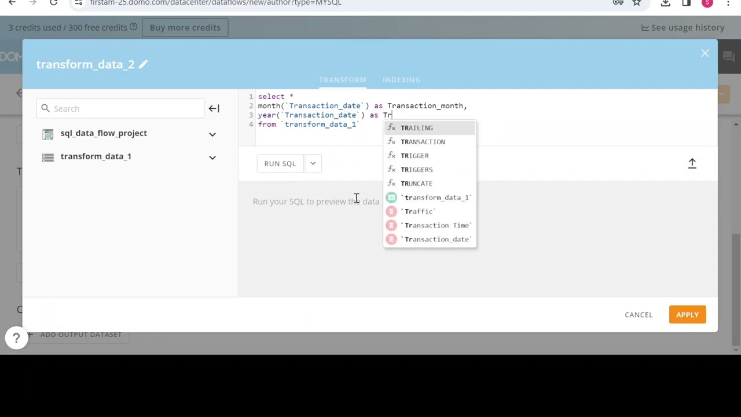Click the pink column icon beside Transaction_date suggestion
Image resolution: width=741 pixels, height=417 pixels.
[391, 239]
